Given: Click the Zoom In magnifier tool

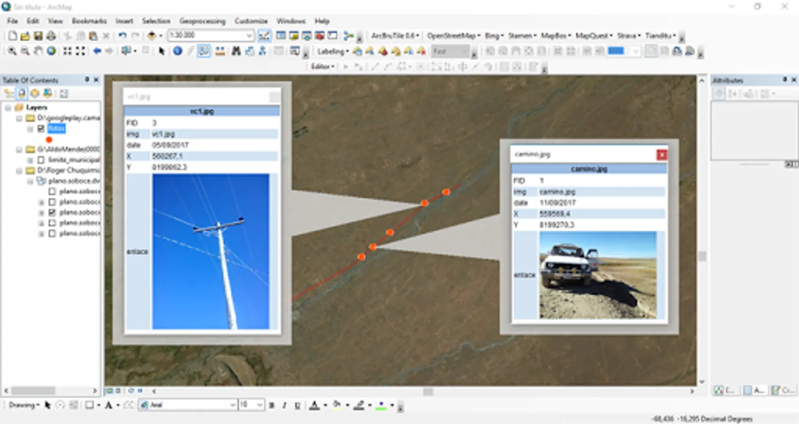Looking at the screenshot, I should pos(12,51).
